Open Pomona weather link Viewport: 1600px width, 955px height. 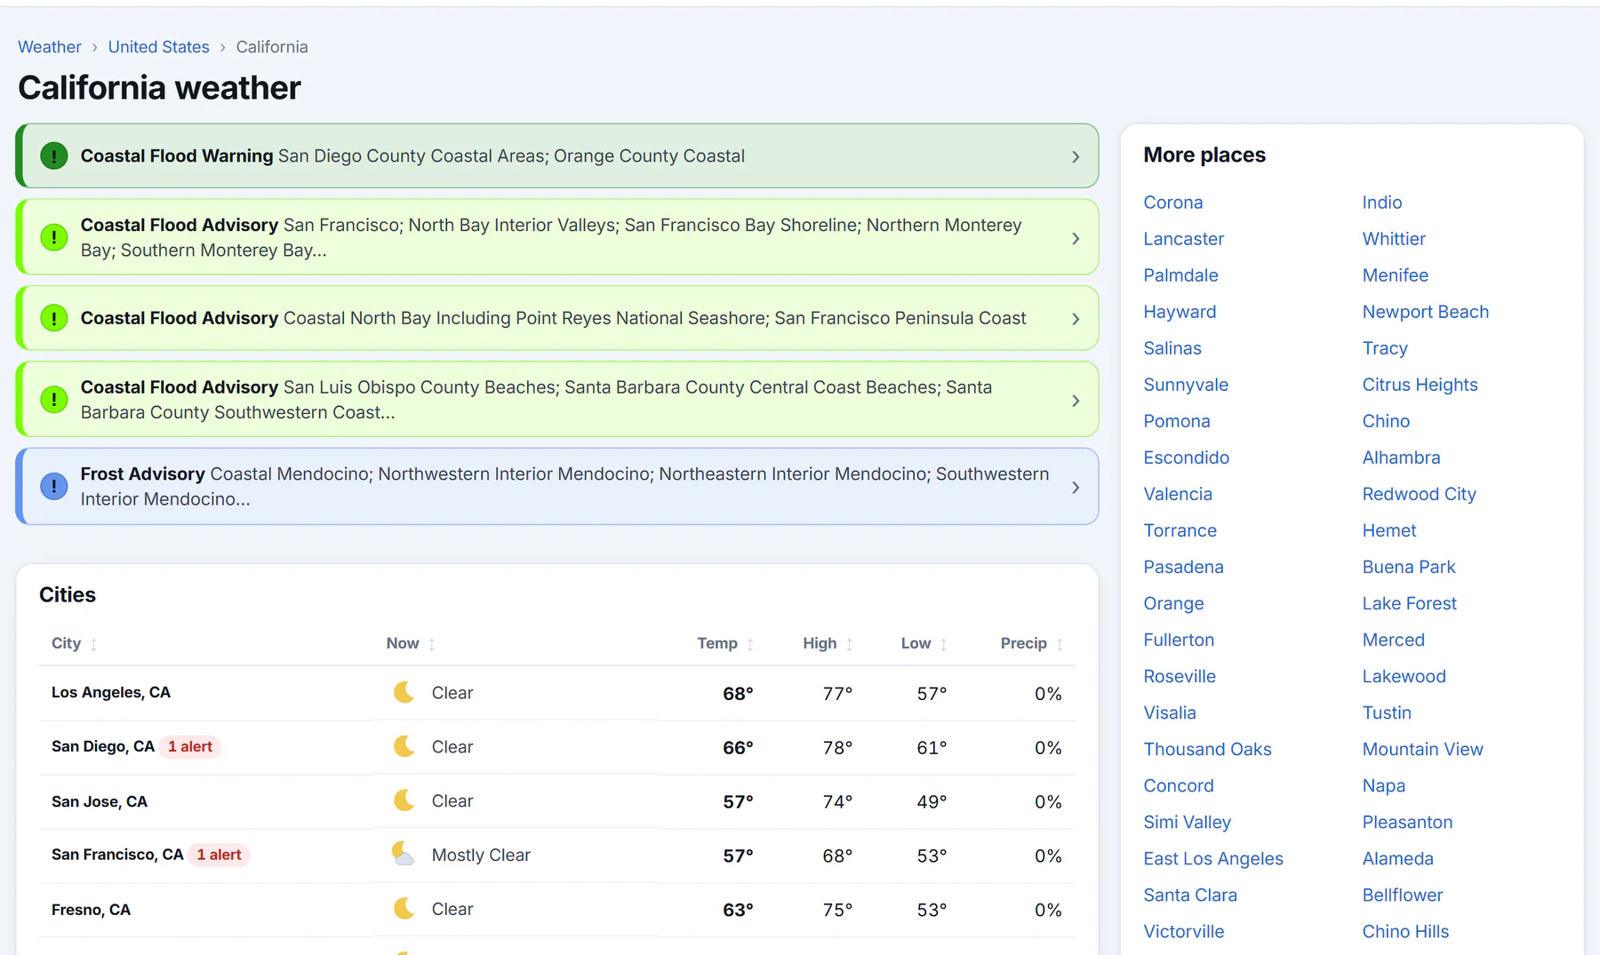[x=1177, y=421]
